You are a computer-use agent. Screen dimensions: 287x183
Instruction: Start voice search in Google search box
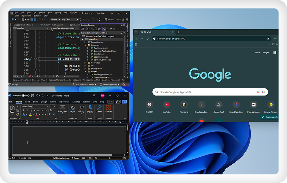click(x=258, y=92)
